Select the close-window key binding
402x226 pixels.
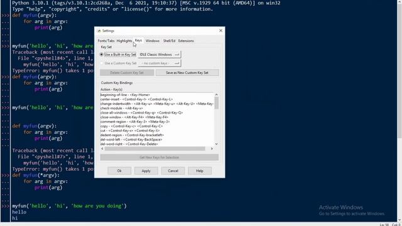point(157,117)
